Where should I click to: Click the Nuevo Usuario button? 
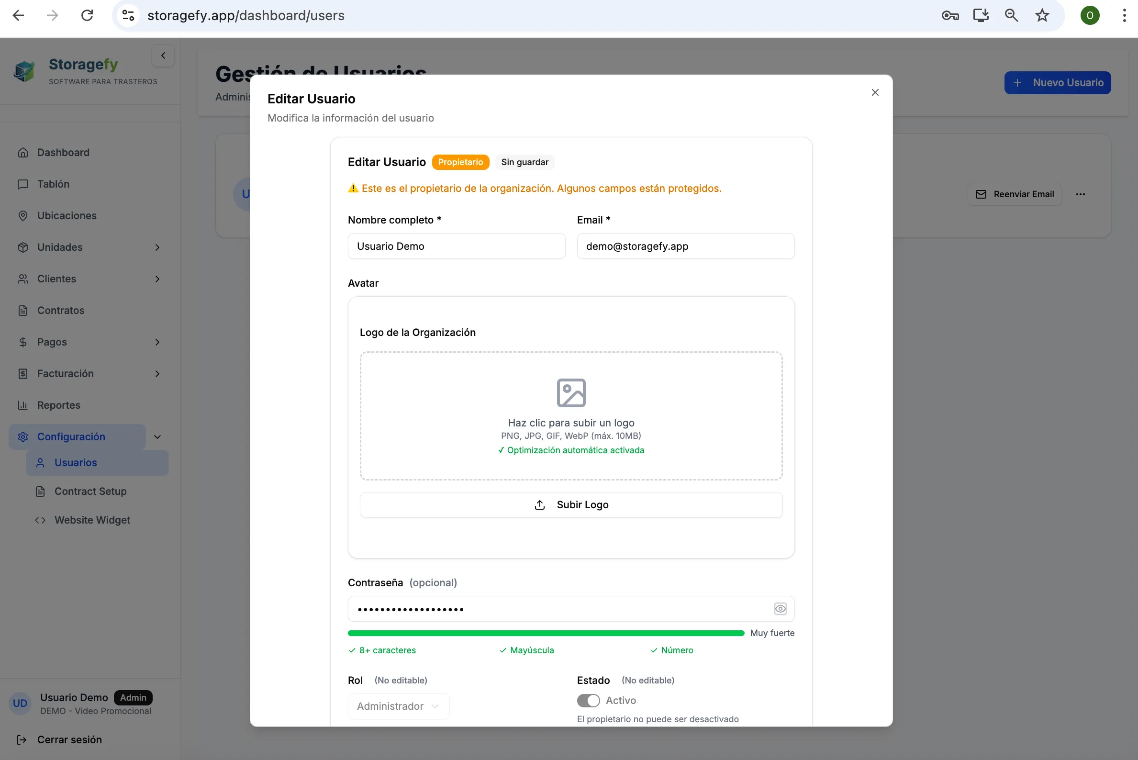click(1058, 82)
